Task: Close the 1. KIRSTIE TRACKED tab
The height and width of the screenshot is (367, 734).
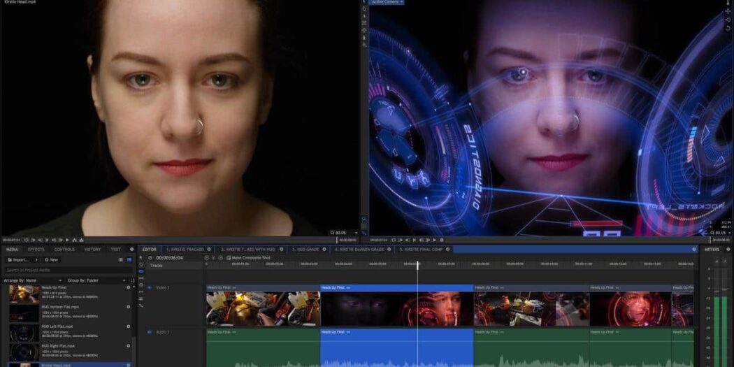Action: pyautogui.click(x=209, y=250)
